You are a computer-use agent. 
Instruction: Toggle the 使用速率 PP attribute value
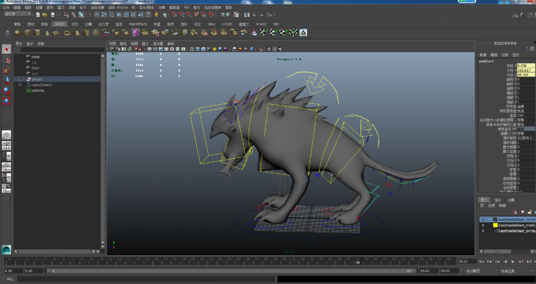click(526, 129)
